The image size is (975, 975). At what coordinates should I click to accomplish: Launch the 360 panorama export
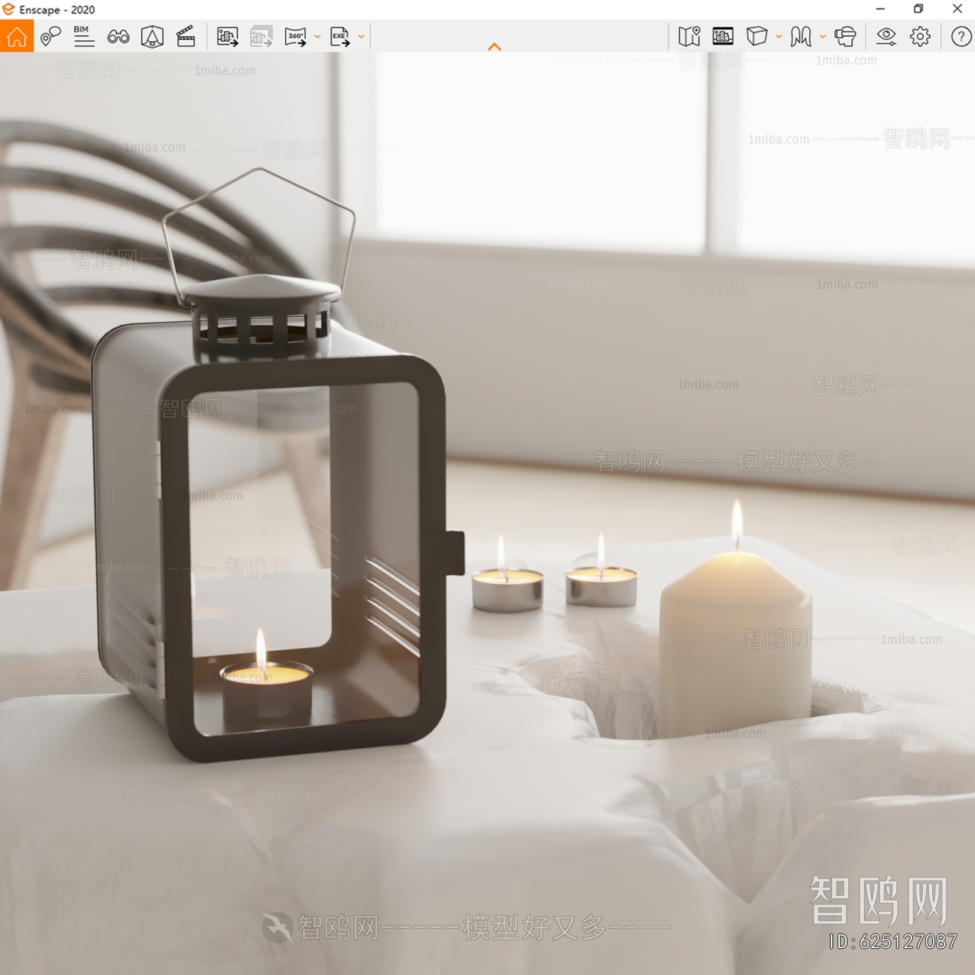pos(294,37)
